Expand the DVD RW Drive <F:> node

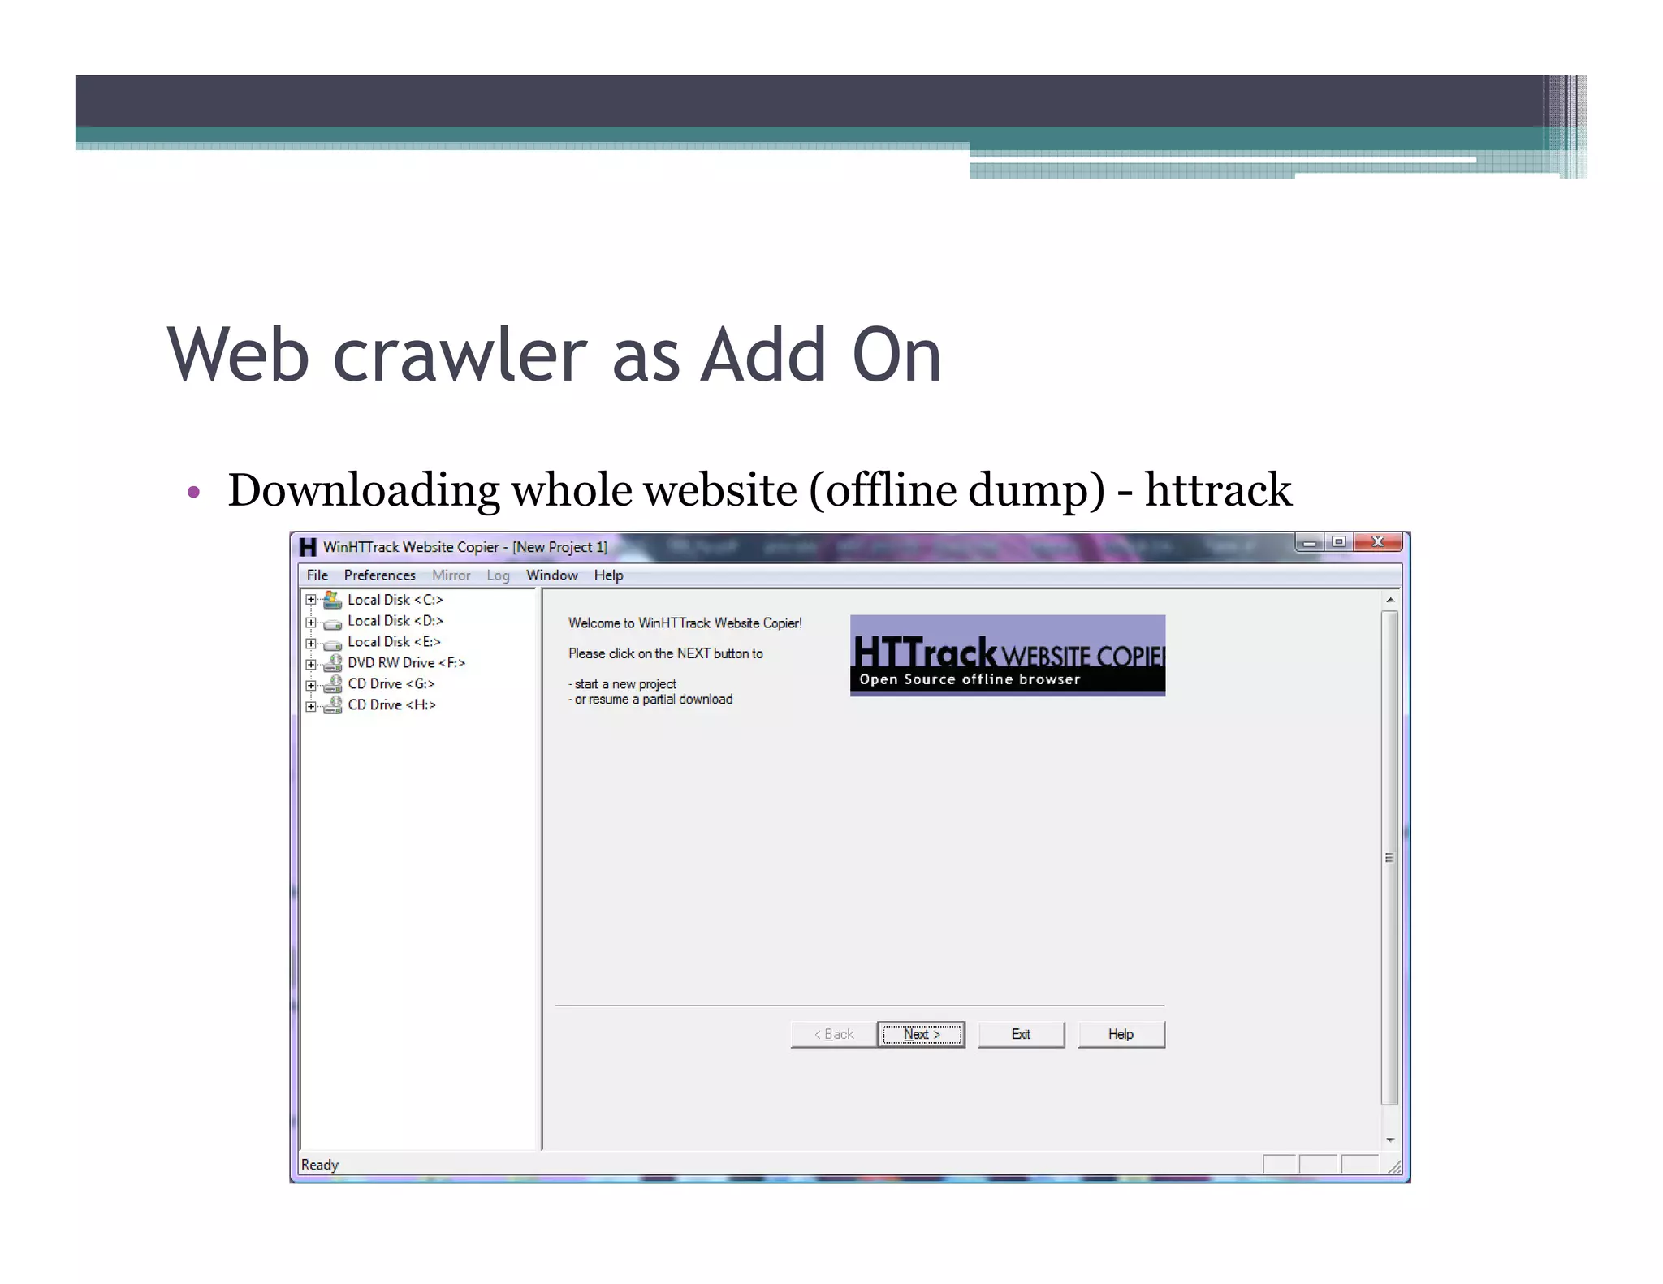tap(310, 664)
